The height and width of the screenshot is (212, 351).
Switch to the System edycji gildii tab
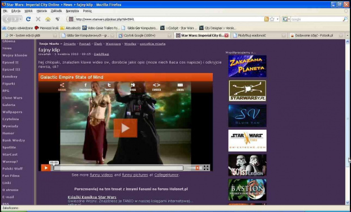pyautogui.click(x=30, y=35)
